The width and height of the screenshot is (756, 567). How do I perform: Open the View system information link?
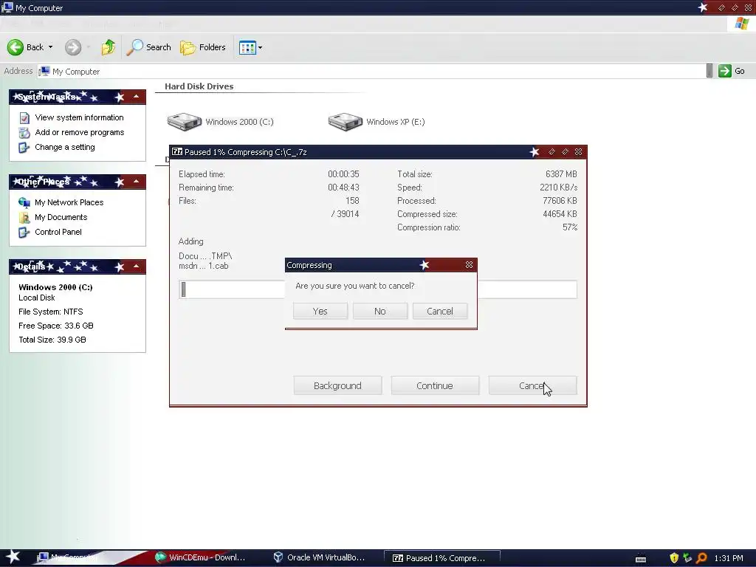point(79,117)
